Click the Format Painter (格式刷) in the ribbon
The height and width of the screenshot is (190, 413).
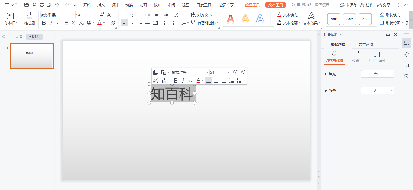pos(30,19)
